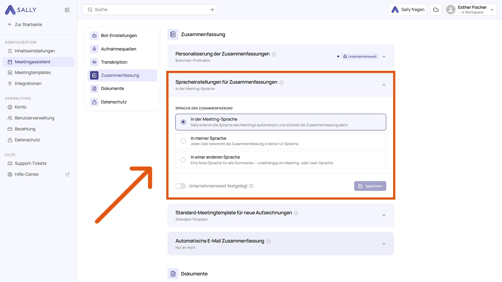Open Meetingassistent in the sidebar

pos(38,62)
